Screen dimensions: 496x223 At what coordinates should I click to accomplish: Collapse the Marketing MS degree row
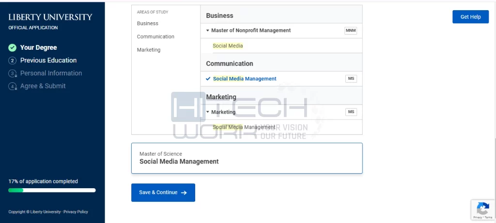208,112
